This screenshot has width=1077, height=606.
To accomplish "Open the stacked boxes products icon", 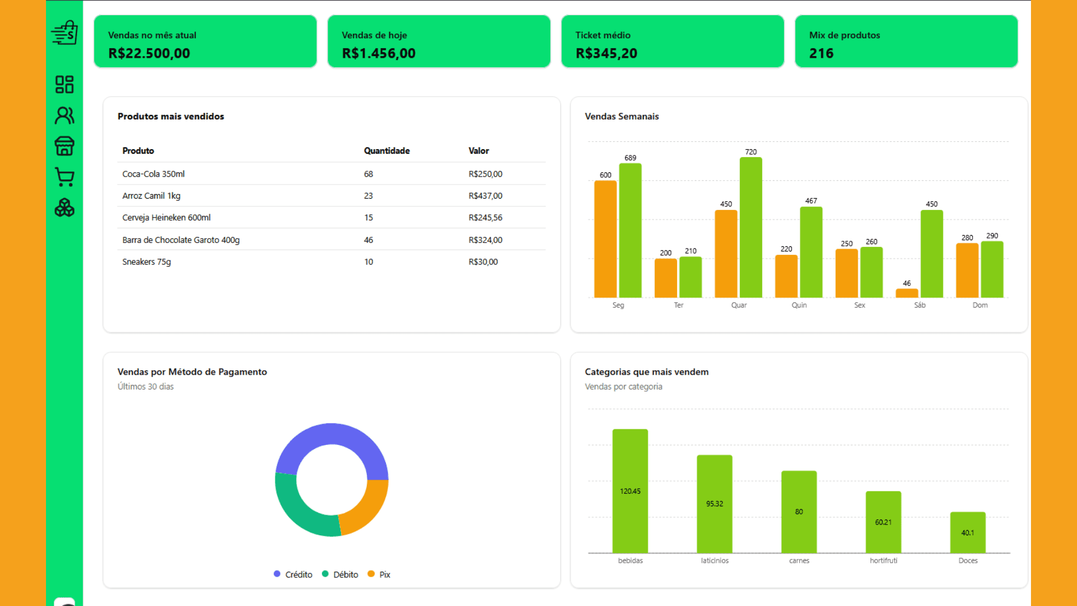I will coord(65,208).
